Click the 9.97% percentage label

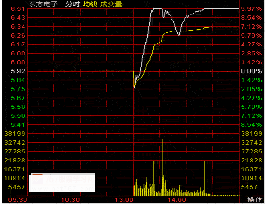[251, 9]
